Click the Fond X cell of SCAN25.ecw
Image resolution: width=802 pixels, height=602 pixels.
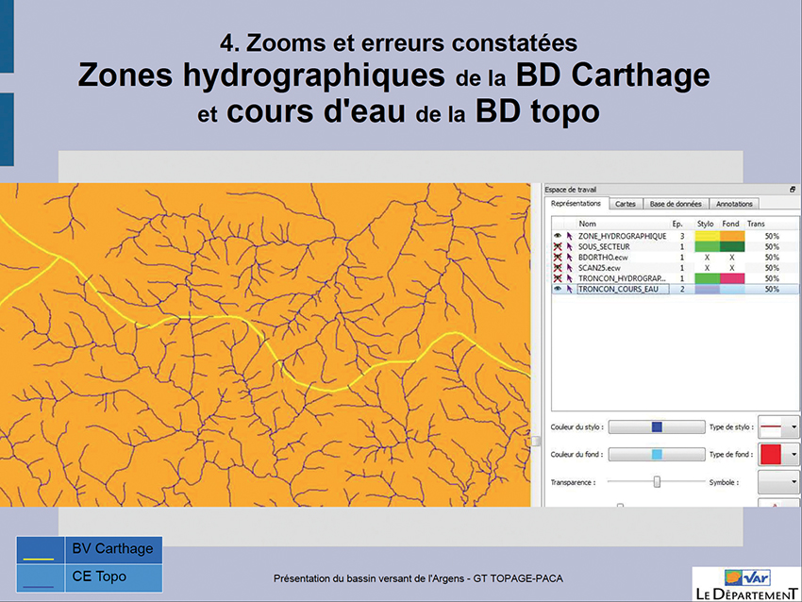(x=732, y=267)
